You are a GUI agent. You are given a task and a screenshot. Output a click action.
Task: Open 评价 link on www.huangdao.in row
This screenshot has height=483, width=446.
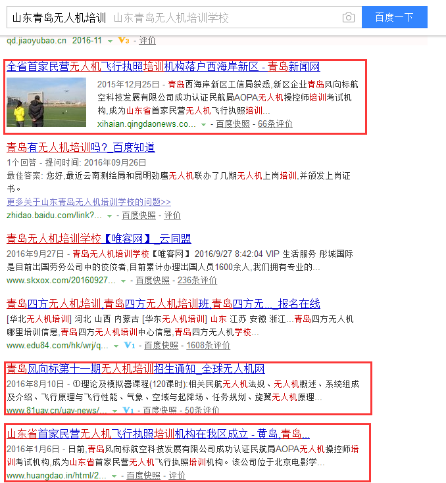[x=177, y=475]
